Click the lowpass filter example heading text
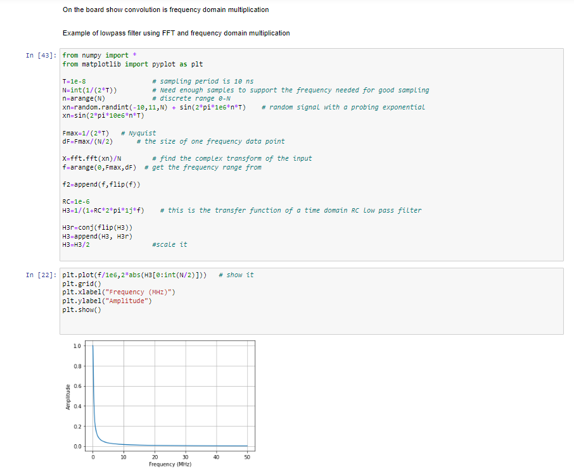574x474 pixels. [176, 33]
